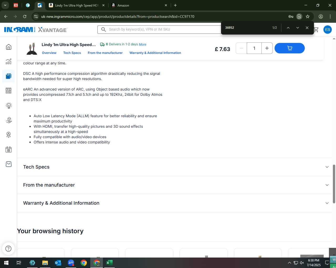Open Outlook from taskbar
The image size is (336, 268).
[58, 263]
